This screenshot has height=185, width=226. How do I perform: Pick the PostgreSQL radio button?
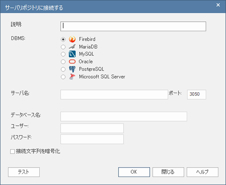63,69
